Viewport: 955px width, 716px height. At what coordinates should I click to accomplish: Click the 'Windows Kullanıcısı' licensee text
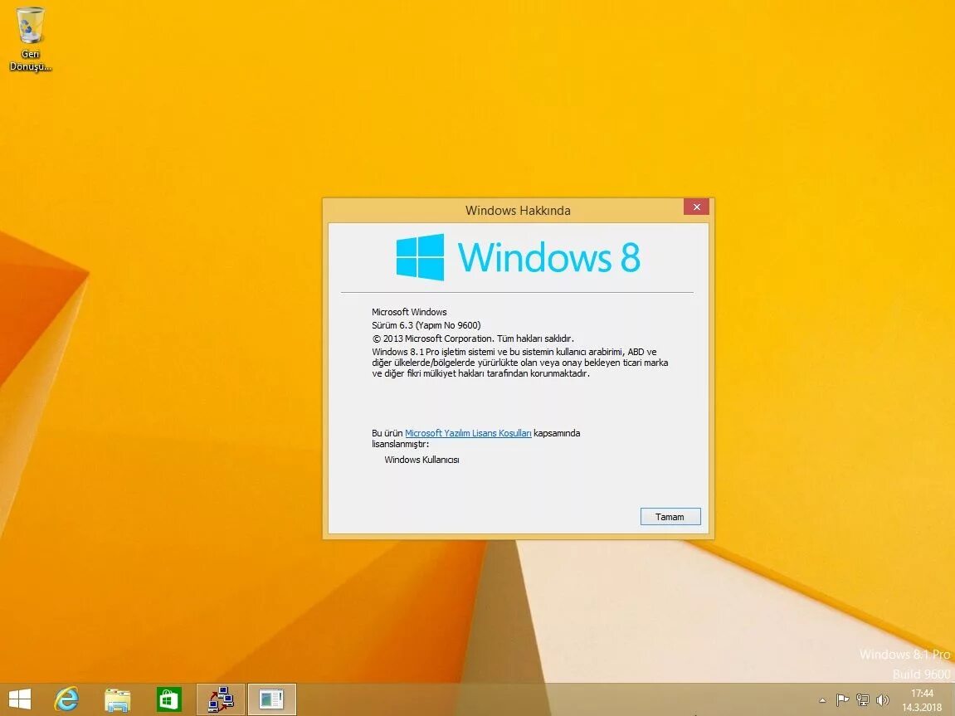[421, 460]
